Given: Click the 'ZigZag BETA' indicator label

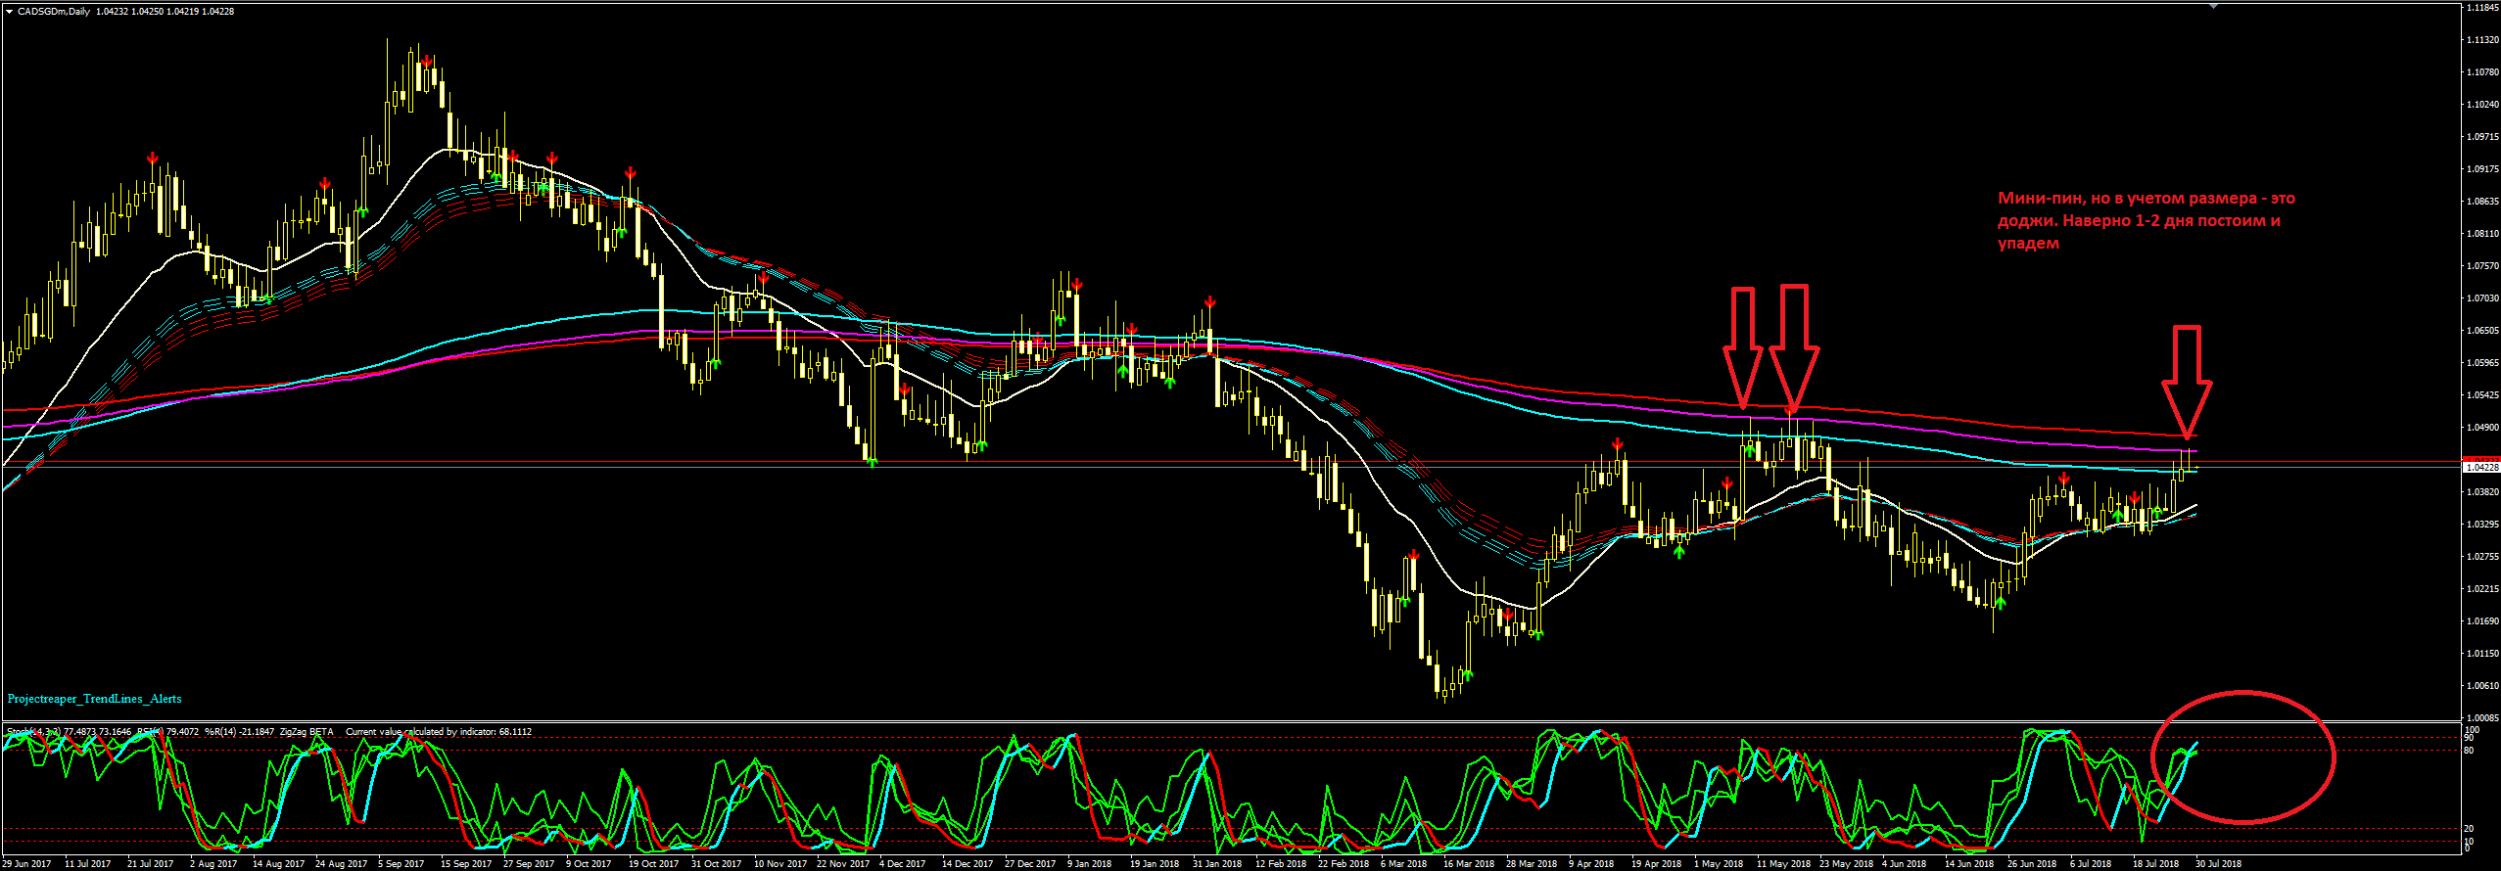Looking at the screenshot, I should point(306,732).
